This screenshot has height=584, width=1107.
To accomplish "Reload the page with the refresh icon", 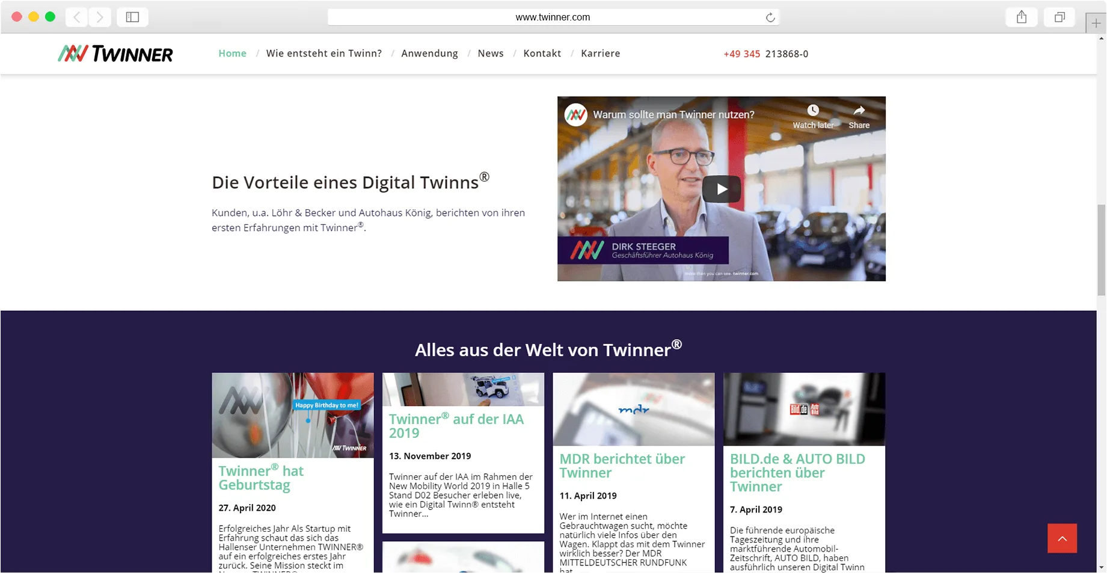I will (770, 17).
